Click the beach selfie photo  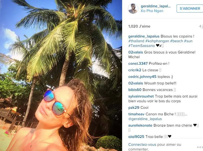[61, 75]
